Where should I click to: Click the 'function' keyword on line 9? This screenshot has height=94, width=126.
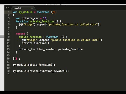(52, 37)
